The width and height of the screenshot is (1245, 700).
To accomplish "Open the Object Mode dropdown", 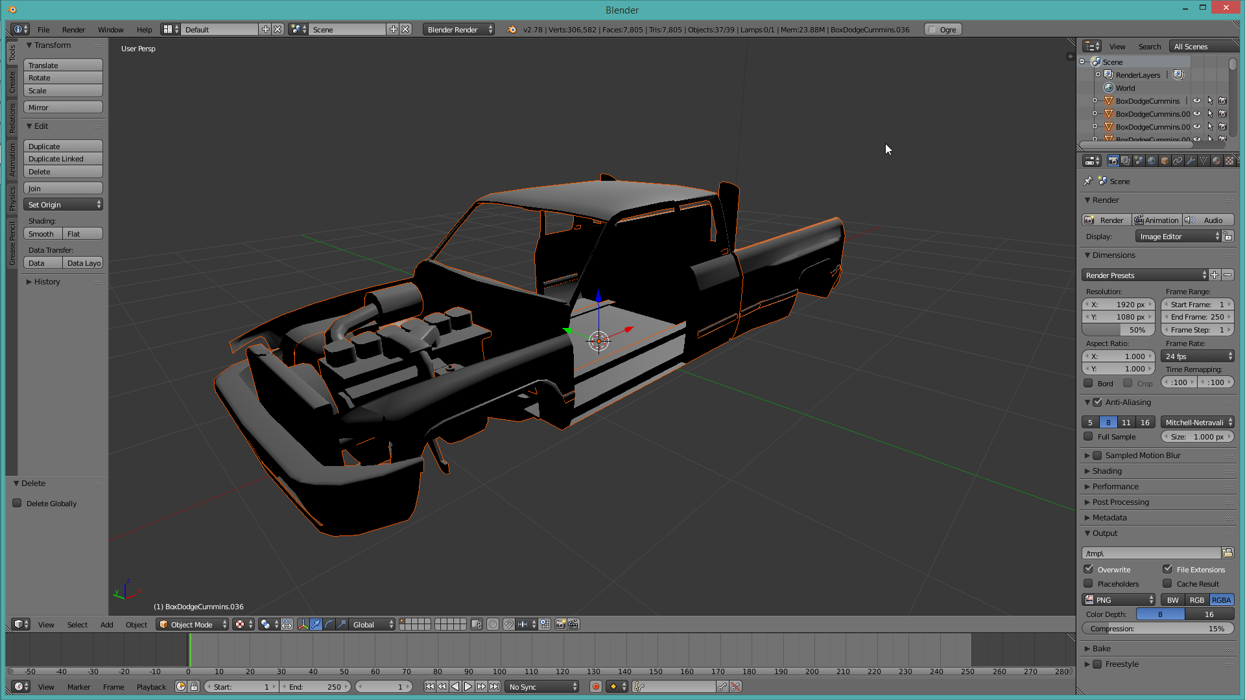I will [193, 625].
